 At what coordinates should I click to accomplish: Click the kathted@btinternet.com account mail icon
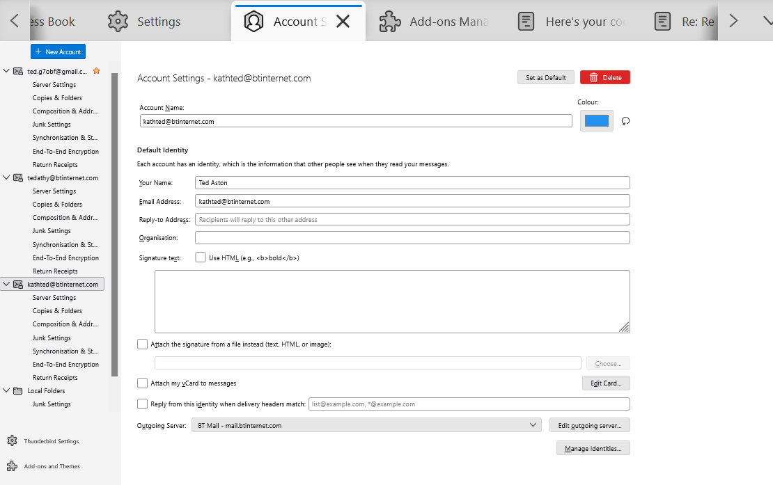(19, 285)
